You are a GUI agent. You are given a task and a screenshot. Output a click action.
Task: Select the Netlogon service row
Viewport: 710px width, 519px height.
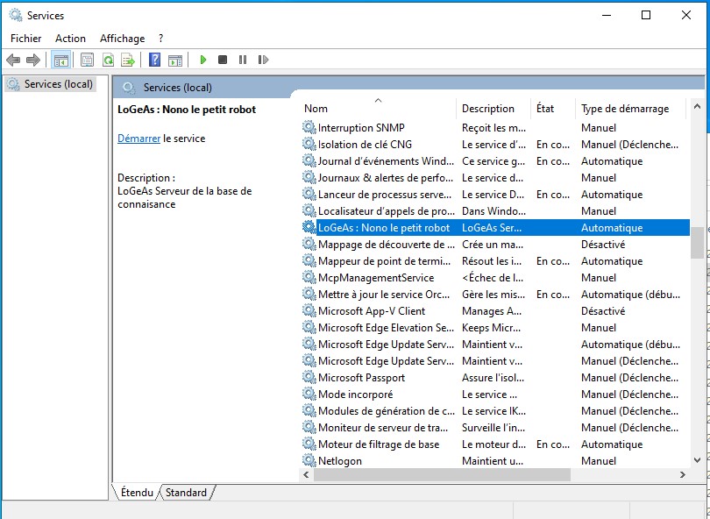coord(339,461)
